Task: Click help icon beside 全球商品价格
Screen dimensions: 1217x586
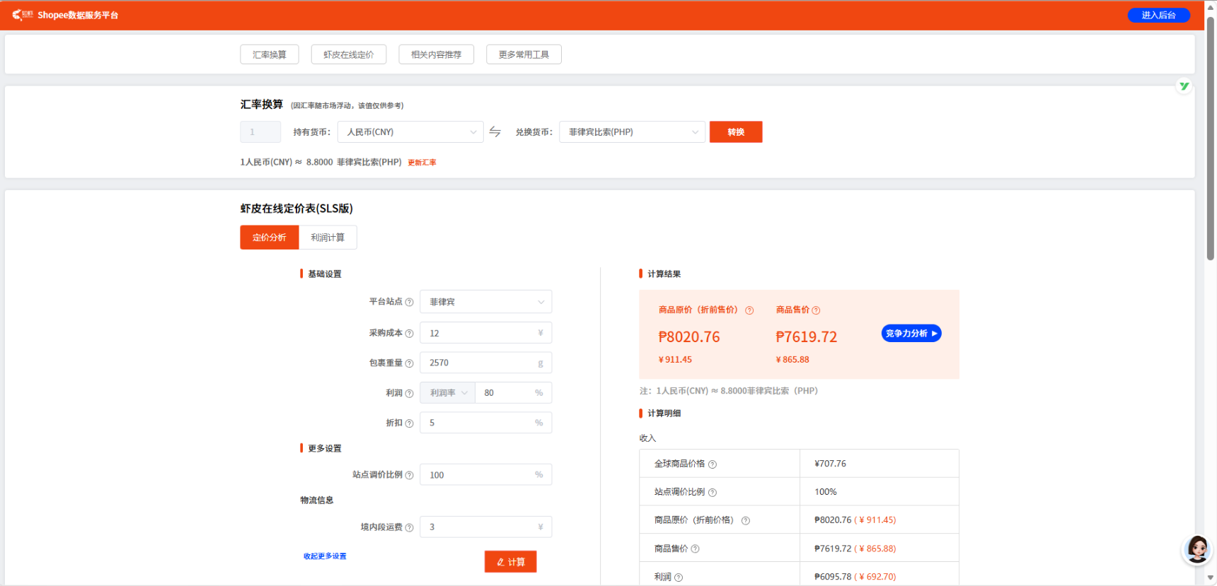Action: (713, 464)
